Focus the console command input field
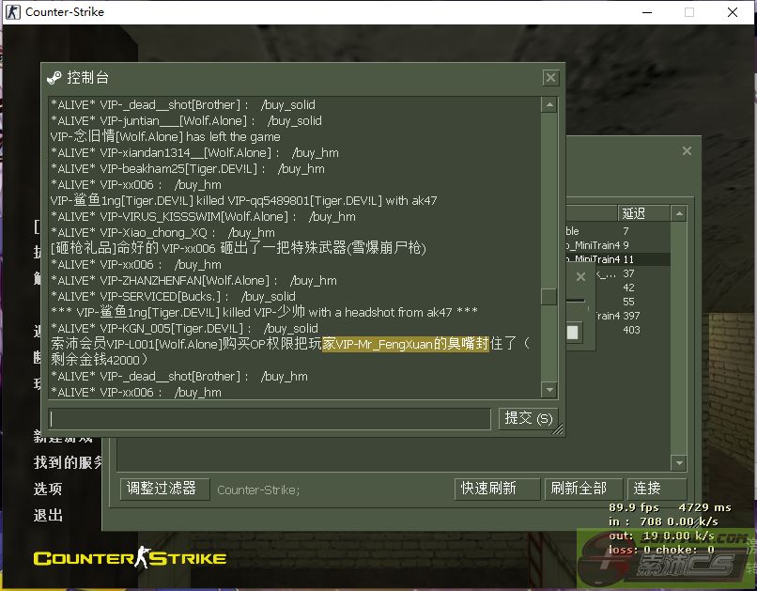The width and height of the screenshot is (757, 591). pyautogui.click(x=270, y=419)
